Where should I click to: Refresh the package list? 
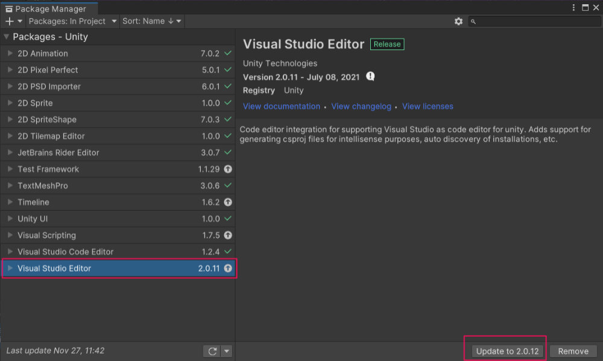pos(212,351)
